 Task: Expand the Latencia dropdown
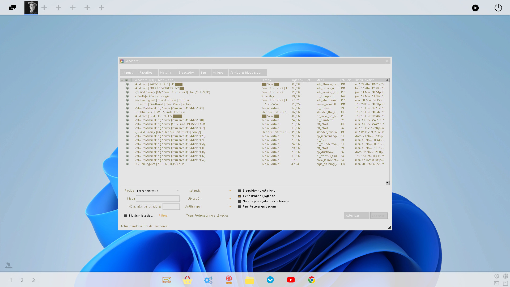click(x=230, y=191)
